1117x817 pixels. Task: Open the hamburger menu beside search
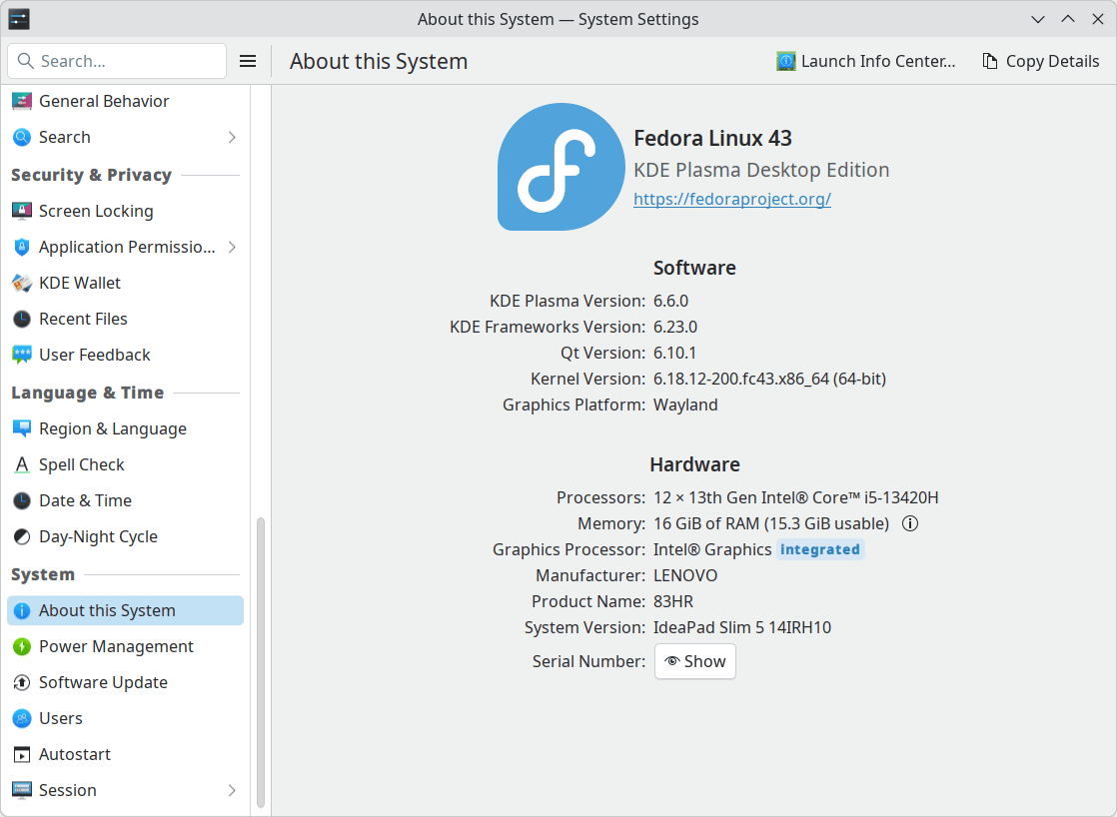coord(248,61)
